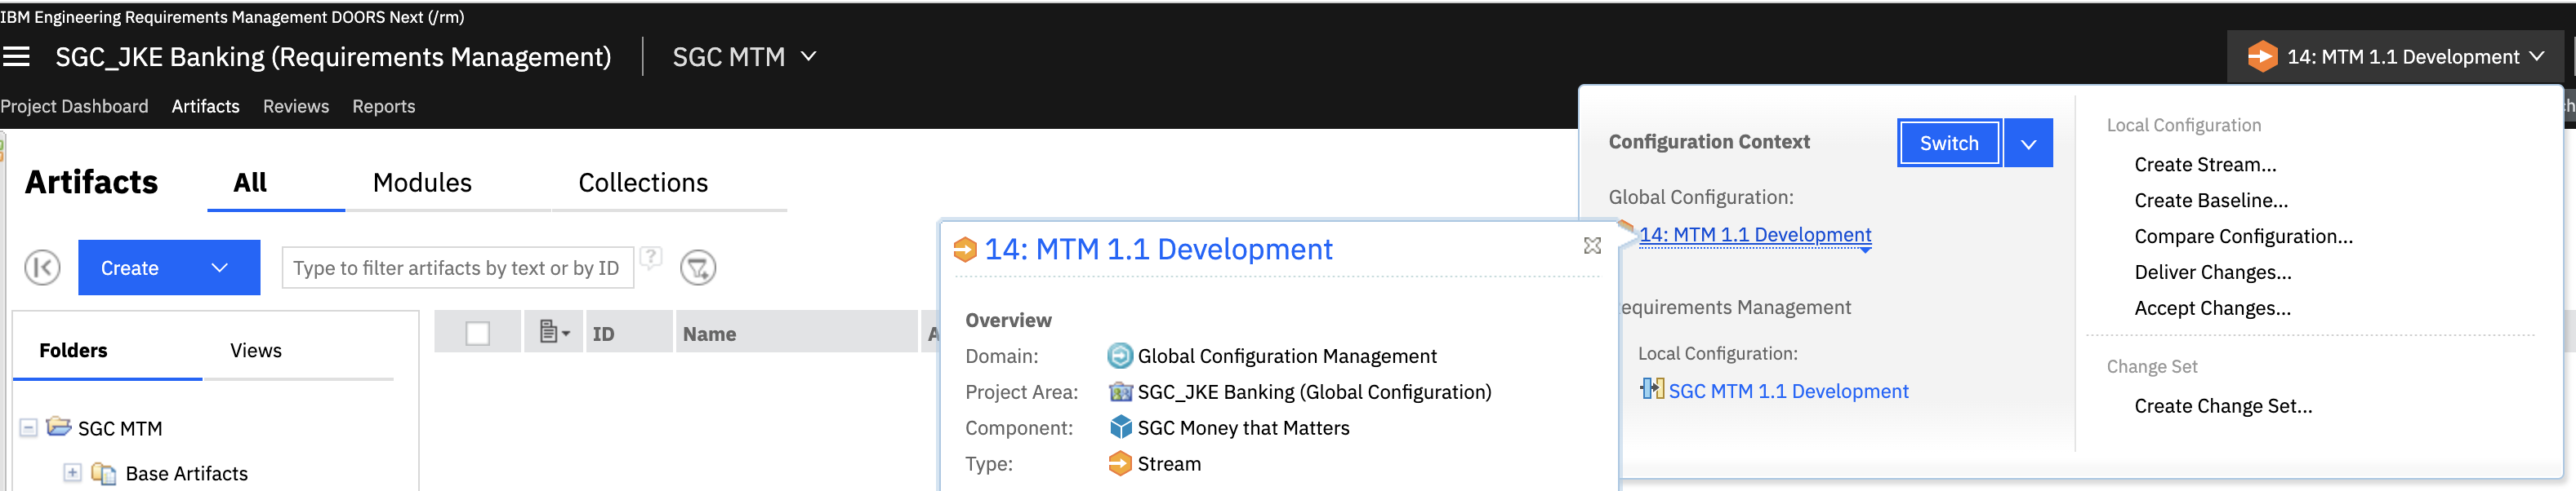This screenshot has height=491, width=2576.
Task: Open the Create button dropdown arrow
Action: point(220,268)
